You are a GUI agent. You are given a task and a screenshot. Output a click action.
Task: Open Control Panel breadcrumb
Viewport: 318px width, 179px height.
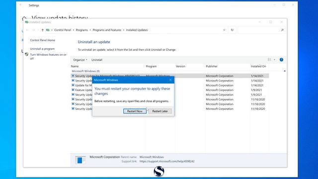63,30
